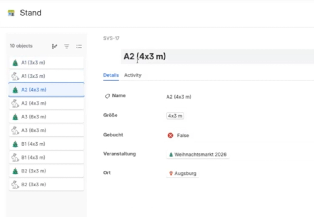The width and height of the screenshot is (314, 217).
Task: Click the Stand object type icon in the header
Action: point(11,13)
